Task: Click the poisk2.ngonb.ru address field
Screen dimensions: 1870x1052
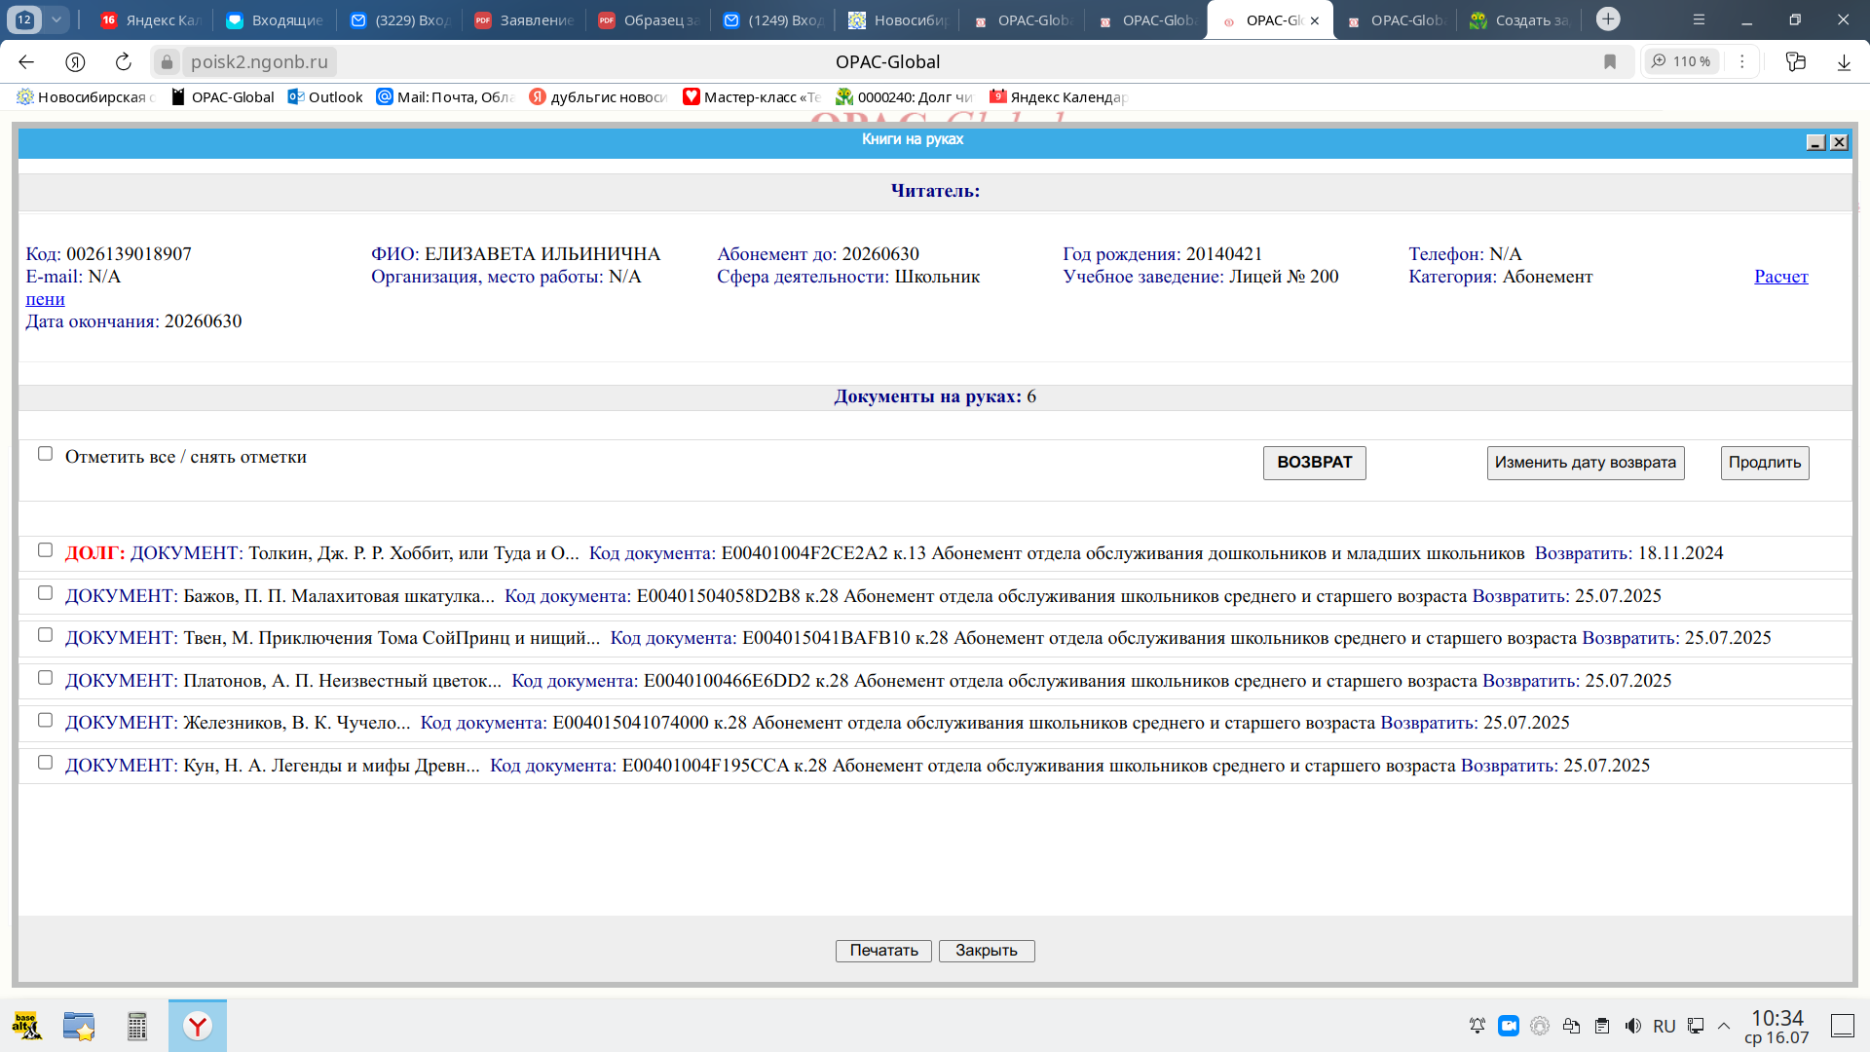Action: click(x=259, y=61)
